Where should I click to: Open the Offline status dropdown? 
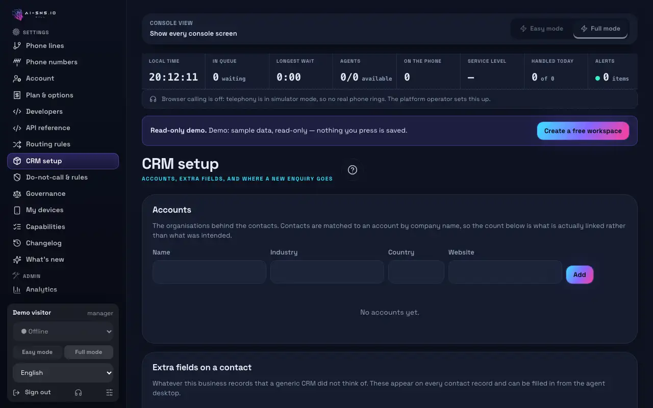(x=63, y=331)
